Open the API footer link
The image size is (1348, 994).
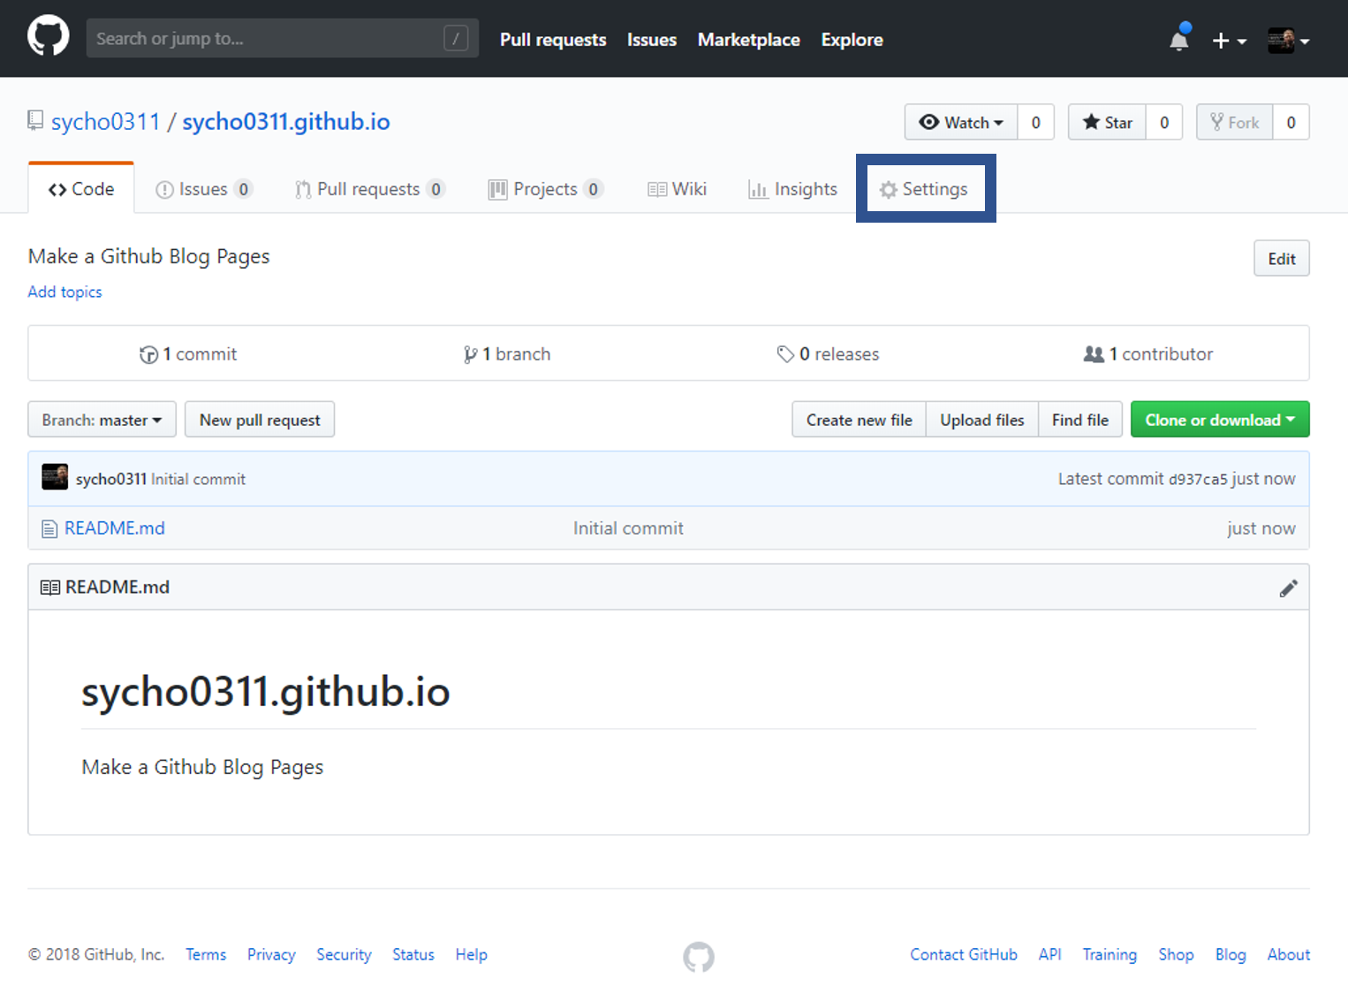1050,954
